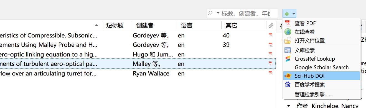Click the library search icon beside 文库检索
This screenshot has width=366, height=108.
tap(288, 50)
